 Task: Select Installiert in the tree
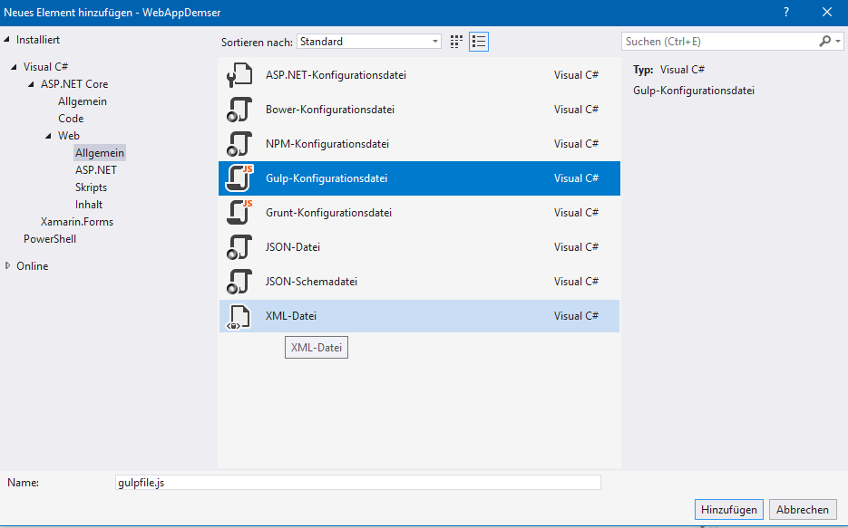pos(38,40)
